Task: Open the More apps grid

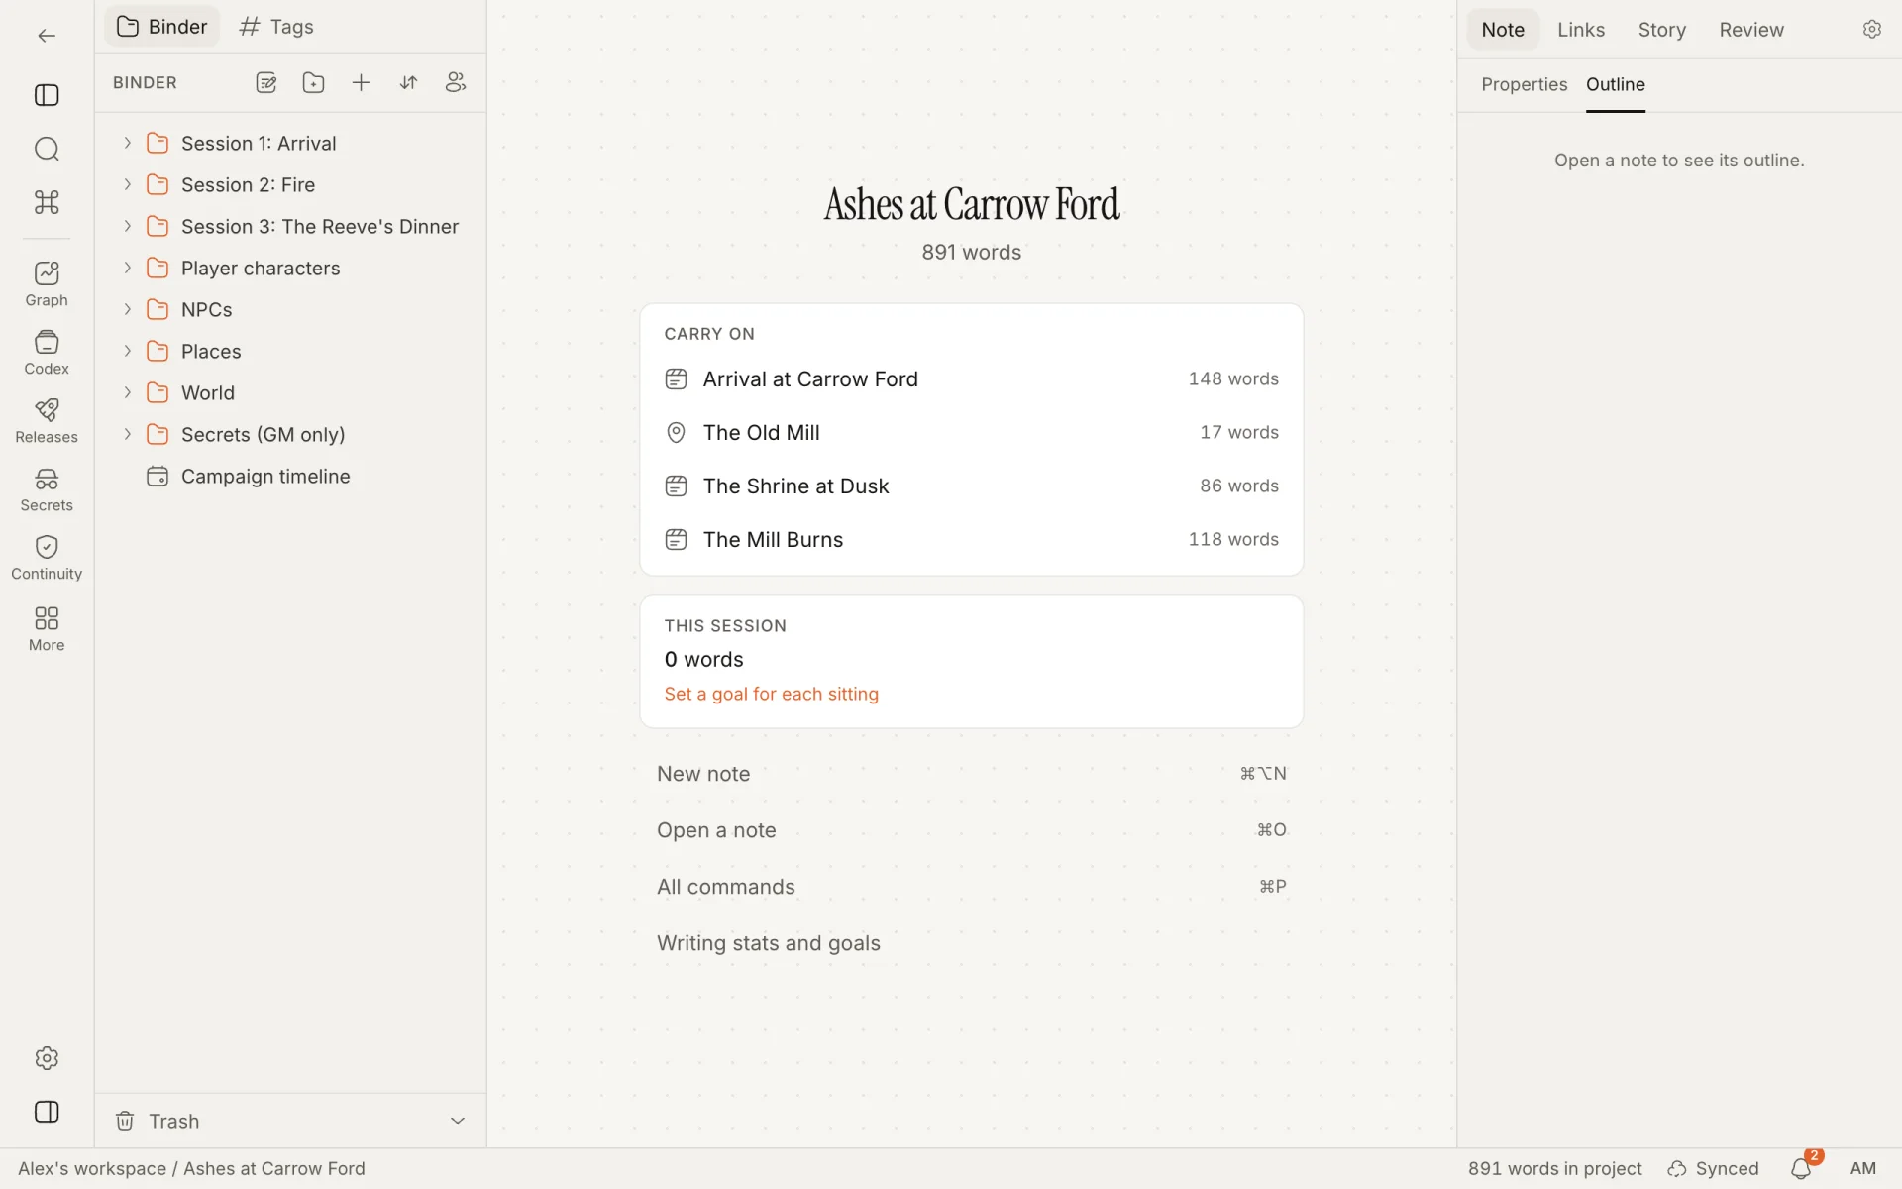Action: pyautogui.click(x=47, y=629)
